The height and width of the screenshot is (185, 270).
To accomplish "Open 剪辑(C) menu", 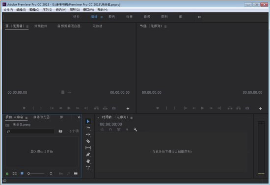I will 34,10.
